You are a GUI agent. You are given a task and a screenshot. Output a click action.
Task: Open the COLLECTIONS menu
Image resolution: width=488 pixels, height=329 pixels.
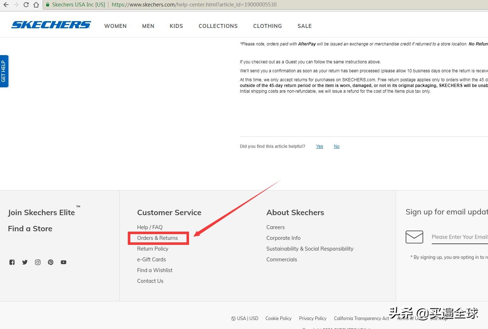[x=218, y=26]
